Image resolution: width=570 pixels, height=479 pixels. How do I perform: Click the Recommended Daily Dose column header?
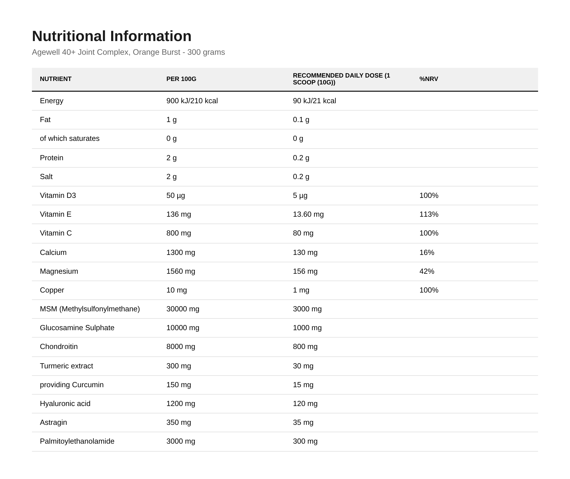click(341, 79)
